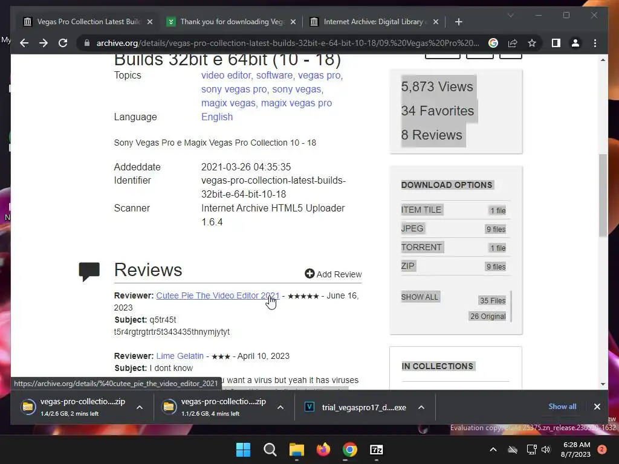Open a new browser tab

[x=458, y=22]
